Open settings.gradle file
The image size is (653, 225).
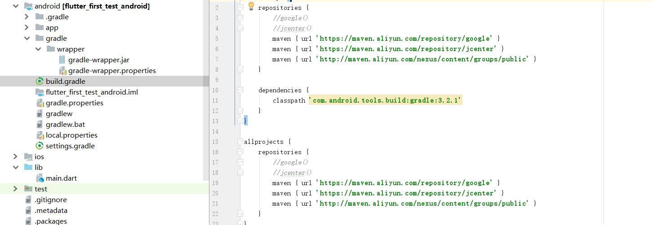pyautogui.click(x=70, y=146)
